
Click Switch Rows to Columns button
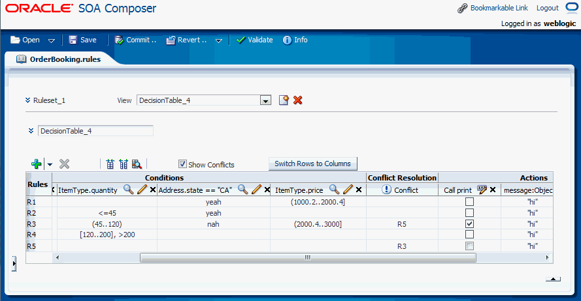point(313,164)
